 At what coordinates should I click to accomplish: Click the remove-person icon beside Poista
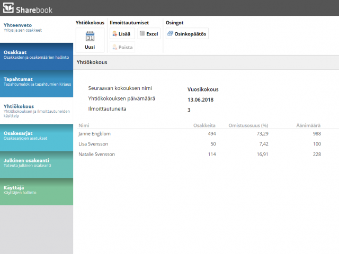pos(115,47)
